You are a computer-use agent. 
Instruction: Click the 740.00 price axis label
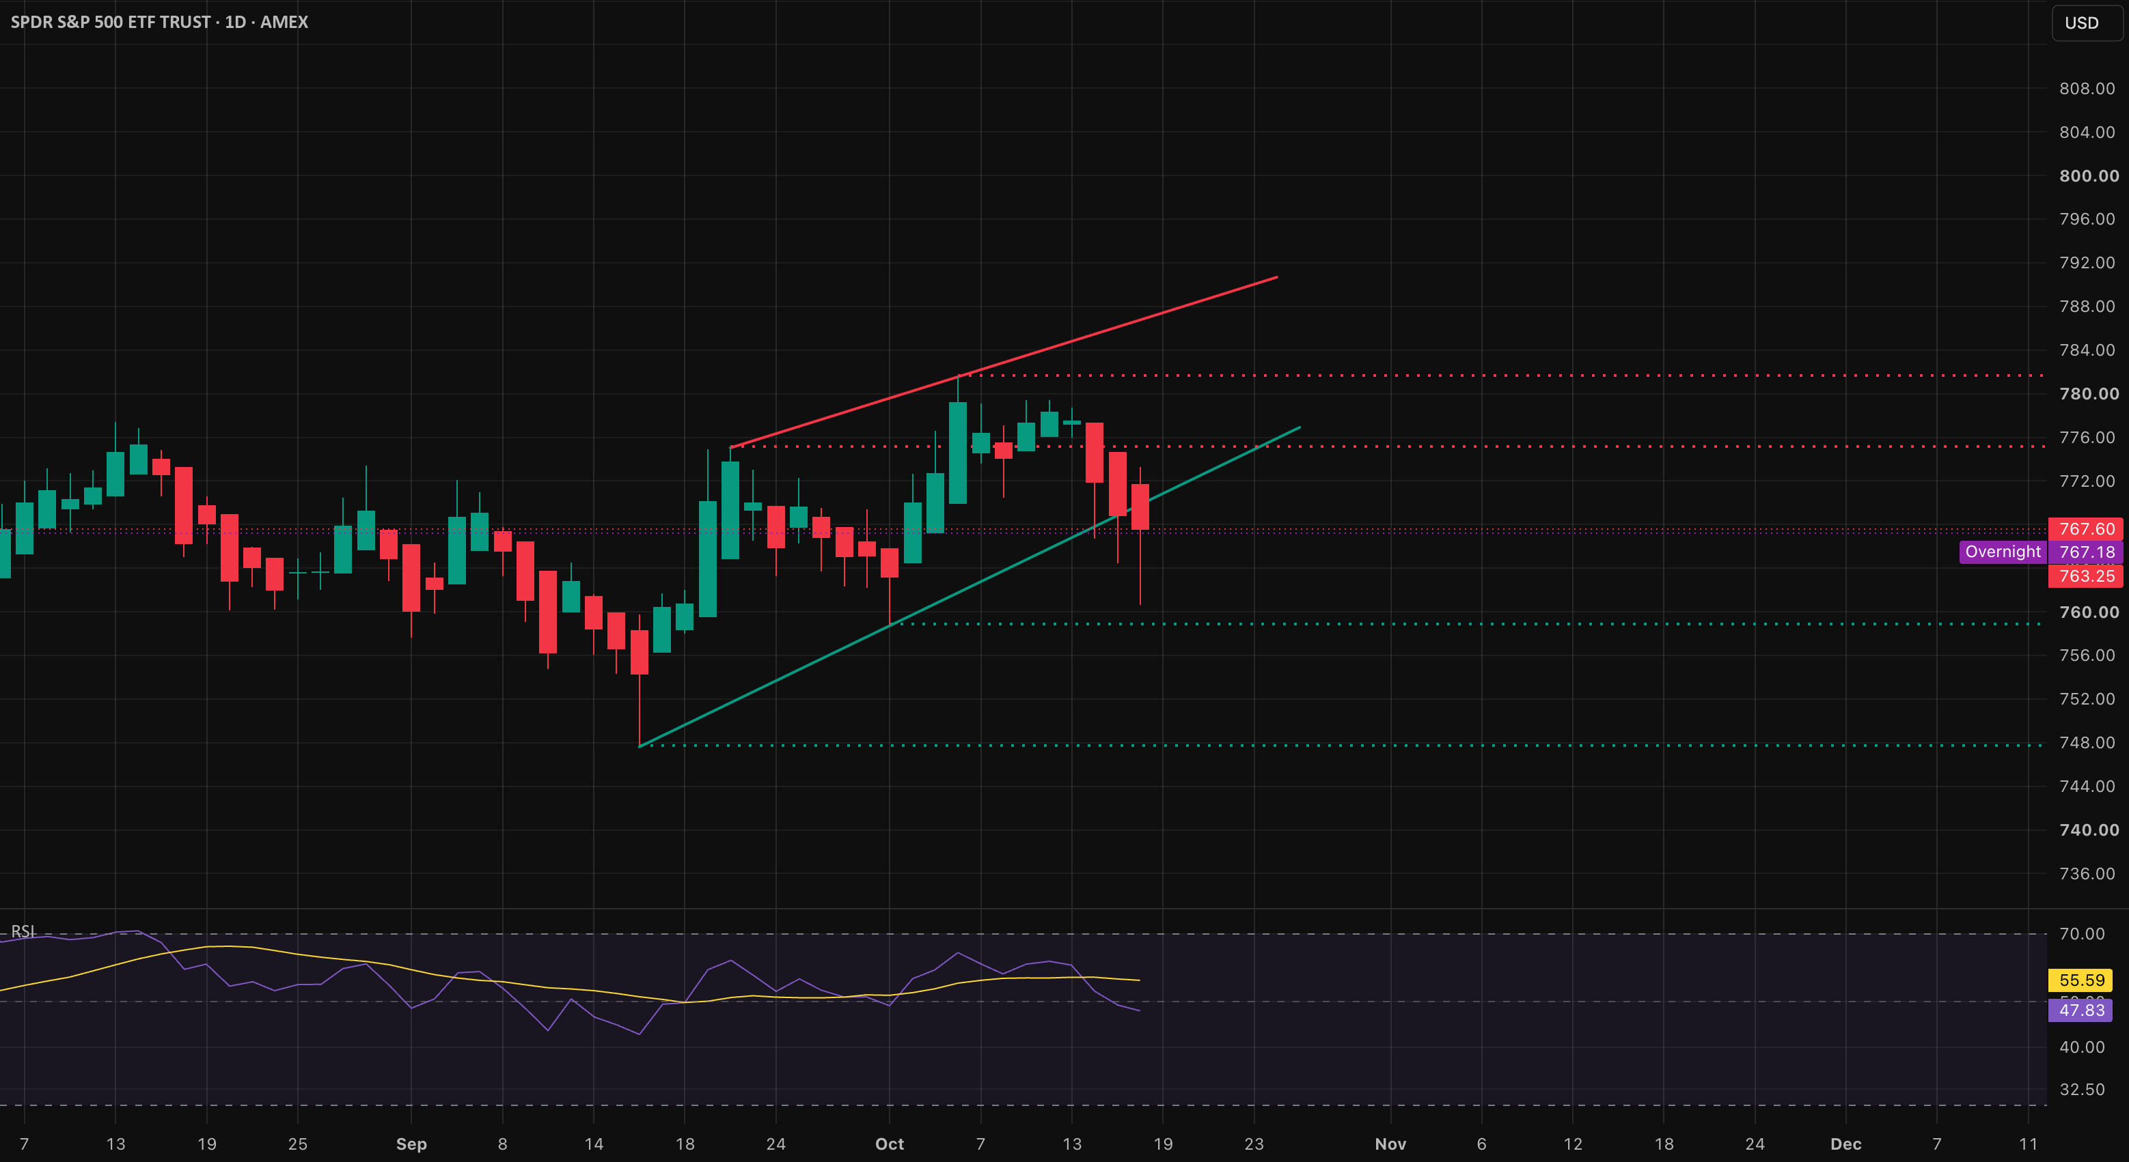(2089, 830)
